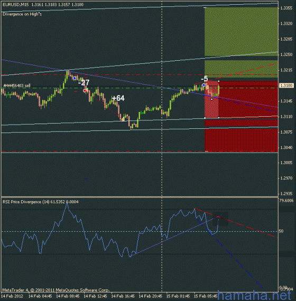This screenshot has height=301, width=296.
Task: Click price scale value 1.2935
Action: point(286,193)
